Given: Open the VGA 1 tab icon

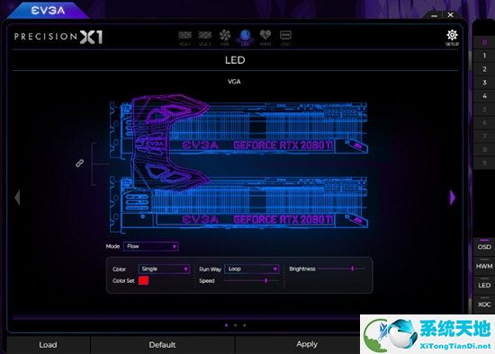Looking at the screenshot, I should (184, 38).
